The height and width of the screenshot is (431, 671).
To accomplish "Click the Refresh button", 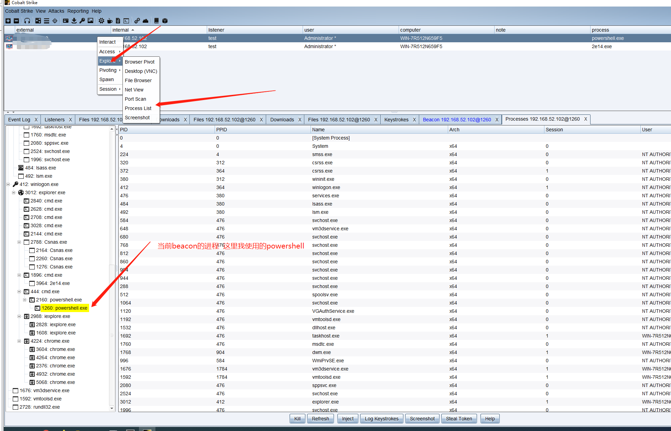I will coord(321,419).
